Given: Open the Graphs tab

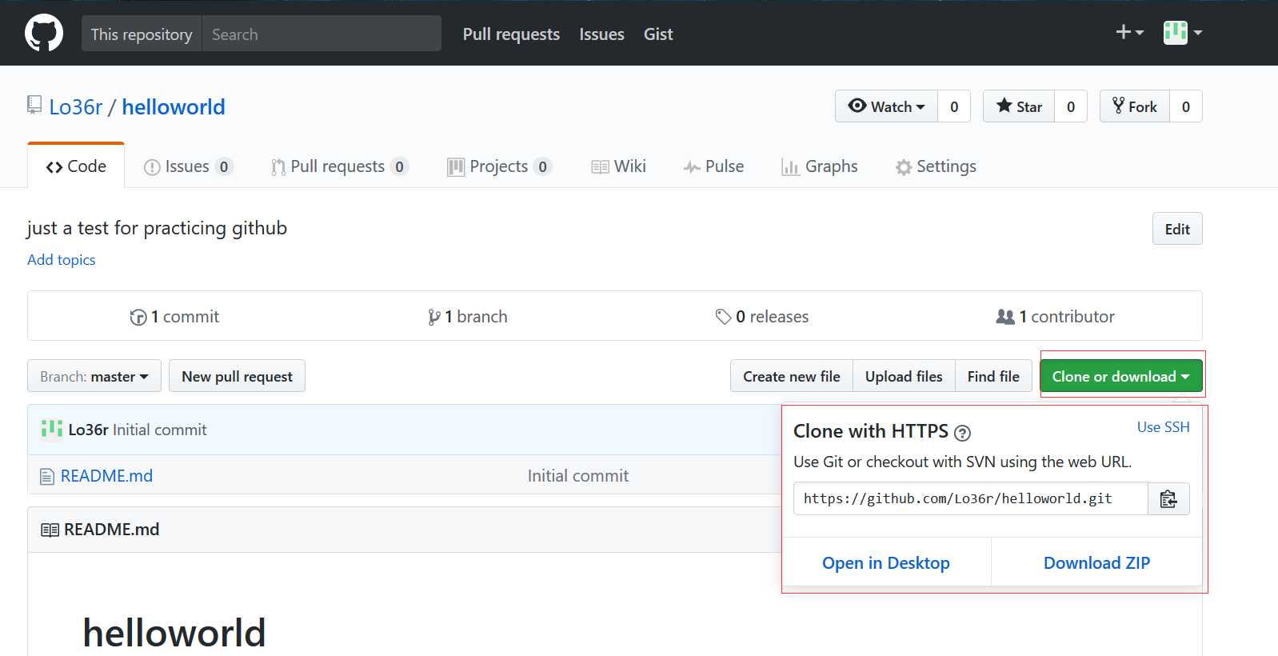Looking at the screenshot, I should click(820, 166).
